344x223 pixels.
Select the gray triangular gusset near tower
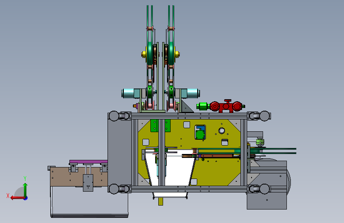point(186,107)
